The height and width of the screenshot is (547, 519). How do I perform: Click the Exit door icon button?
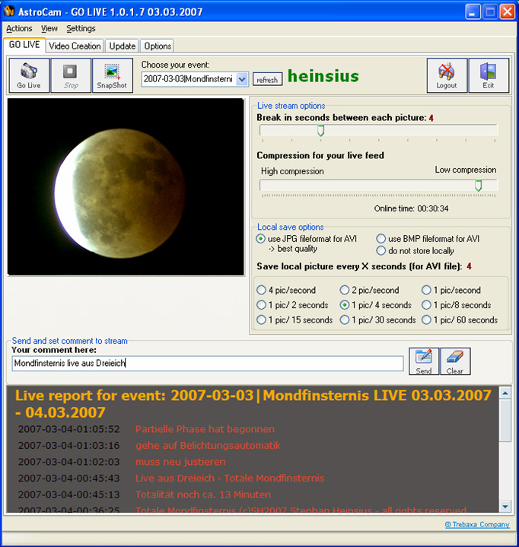(x=489, y=75)
